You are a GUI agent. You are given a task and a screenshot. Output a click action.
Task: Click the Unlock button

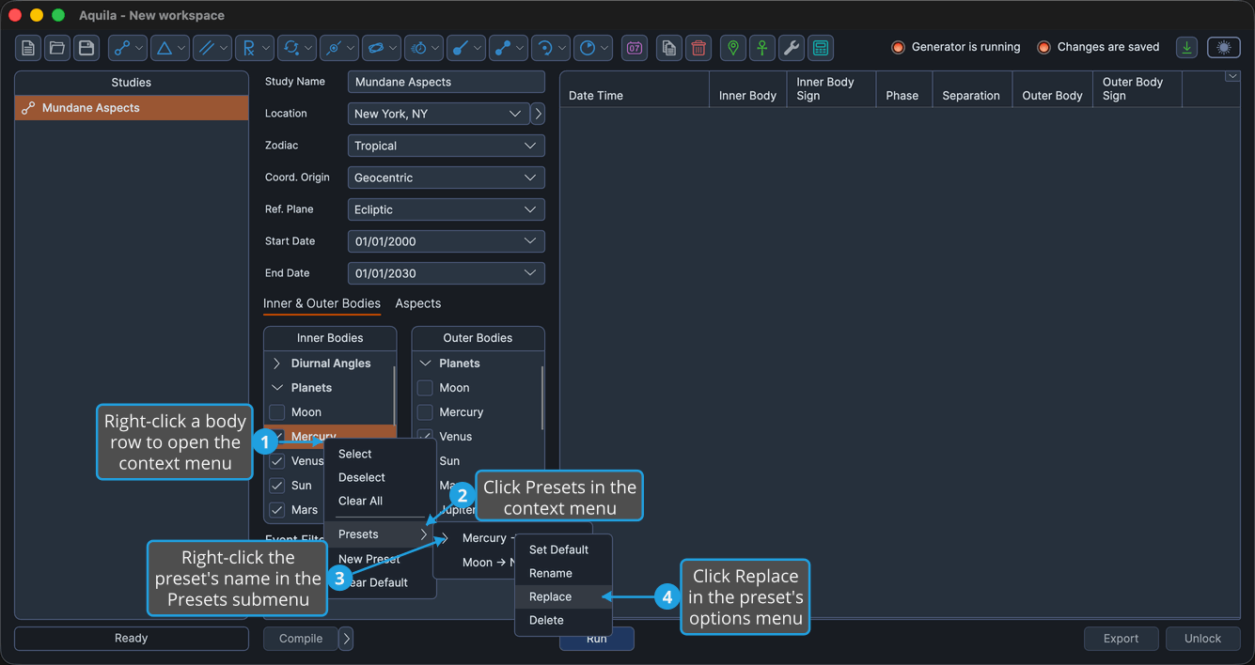point(1202,639)
